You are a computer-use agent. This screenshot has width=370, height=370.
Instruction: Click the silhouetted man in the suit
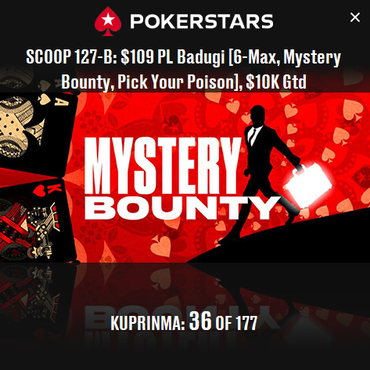264,170
